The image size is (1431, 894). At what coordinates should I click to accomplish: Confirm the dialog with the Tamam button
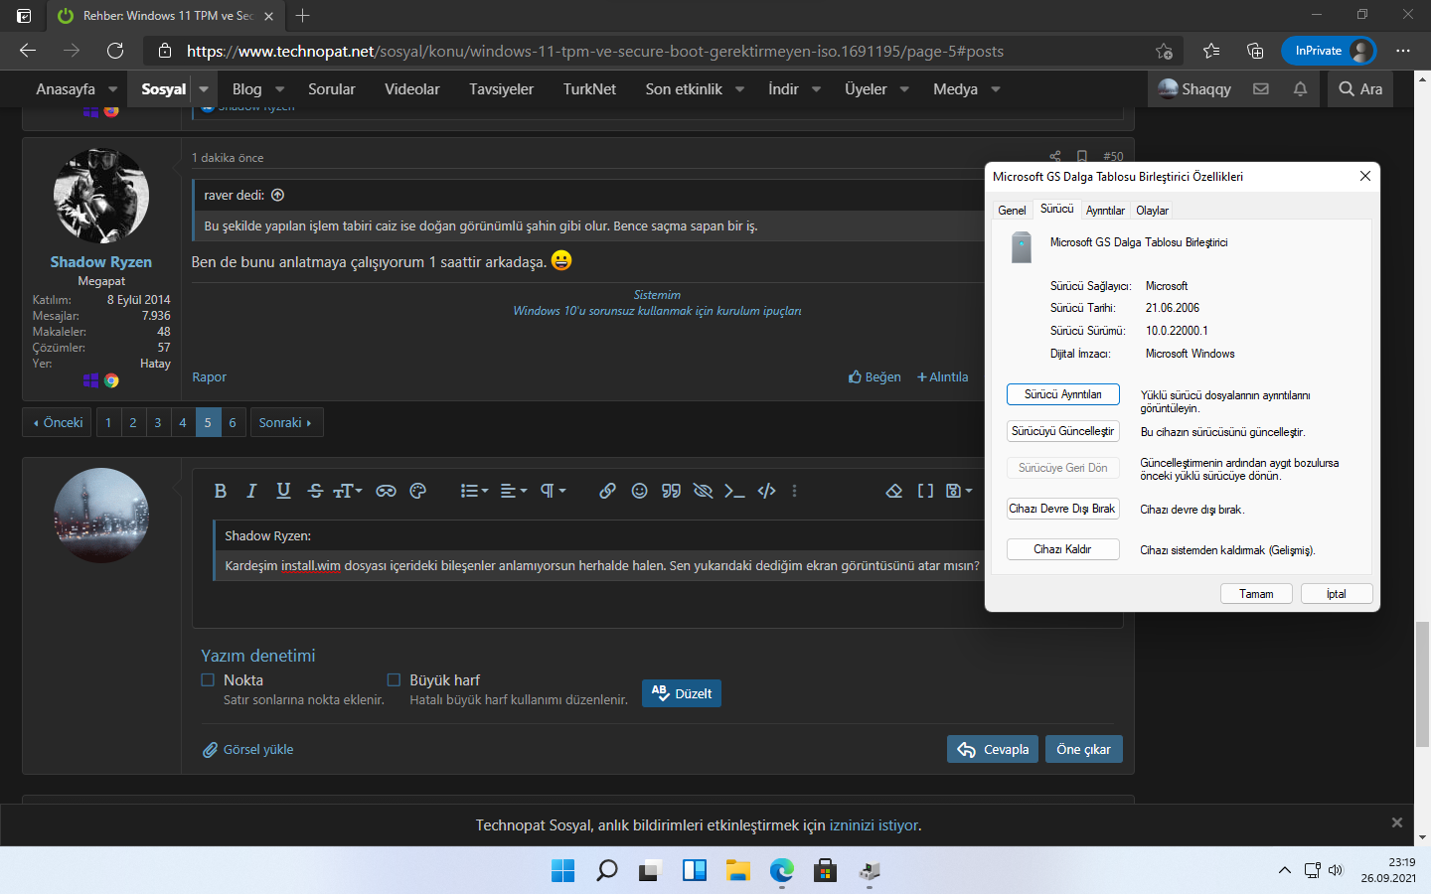[x=1256, y=594]
